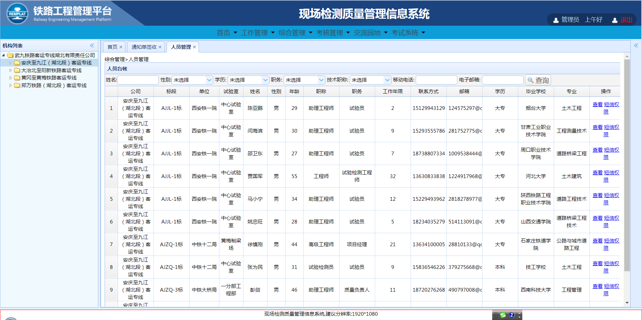The width and height of the screenshot is (642, 320).
Task: Click the REMPLAT platform logo
Action: pyautogui.click(x=17, y=13)
